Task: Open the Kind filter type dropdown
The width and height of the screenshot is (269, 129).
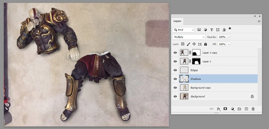Action: pos(183,30)
